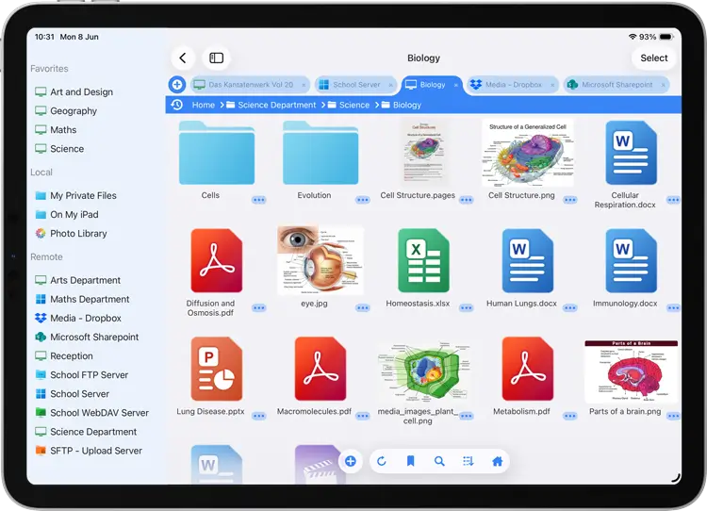Open the eye.jpg image
Image resolution: width=707 pixels, height=511 pixels.
pyautogui.click(x=321, y=261)
